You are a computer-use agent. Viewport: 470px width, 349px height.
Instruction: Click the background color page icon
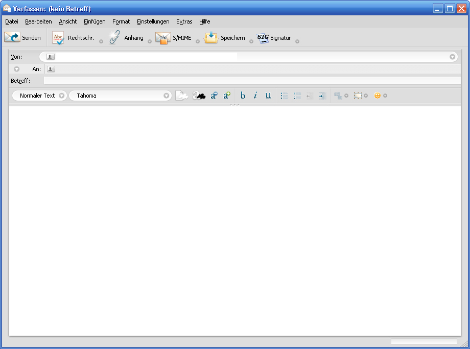(x=181, y=96)
